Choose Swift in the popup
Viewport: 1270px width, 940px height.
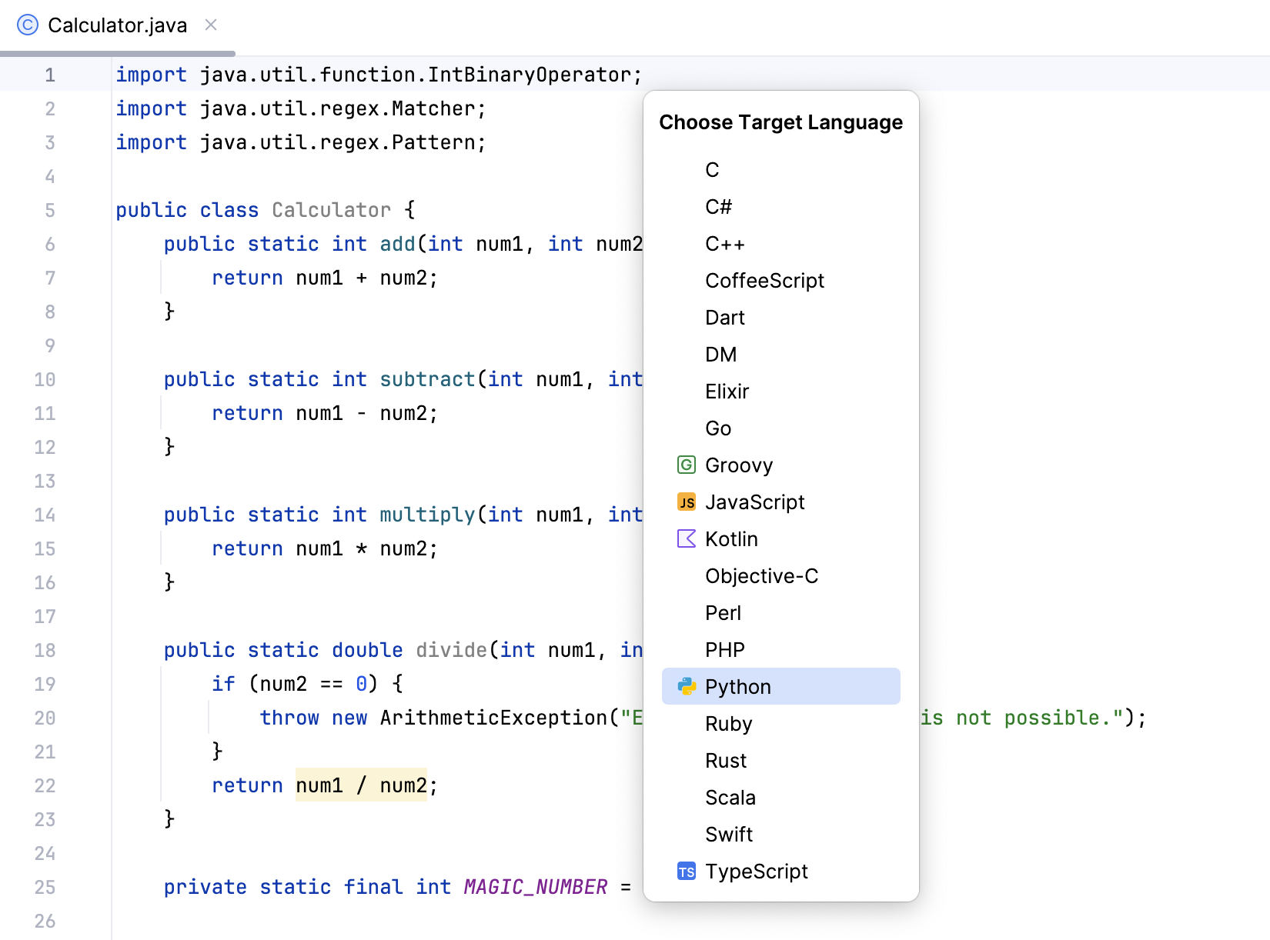coord(781,835)
